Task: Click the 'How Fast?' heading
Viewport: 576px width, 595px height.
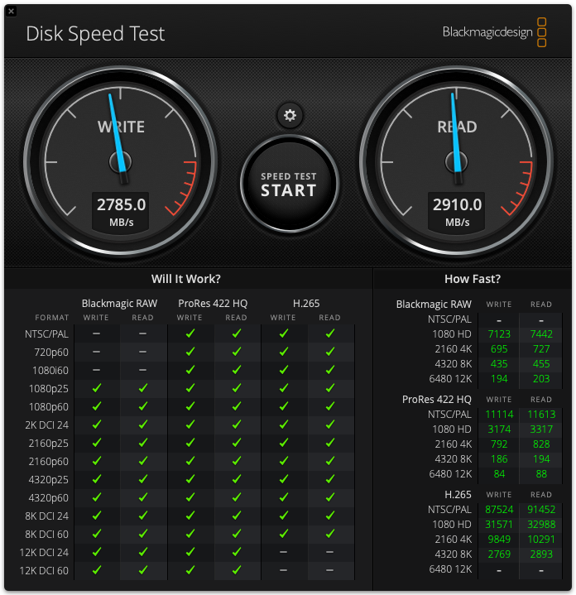Action: coord(473,279)
